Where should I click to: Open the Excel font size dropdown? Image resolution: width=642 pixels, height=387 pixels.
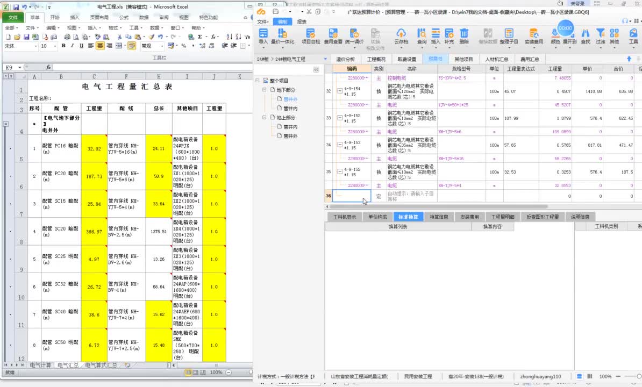point(55,46)
